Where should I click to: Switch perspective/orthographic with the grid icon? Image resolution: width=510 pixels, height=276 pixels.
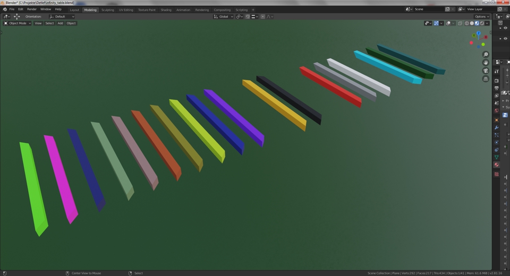486,79
